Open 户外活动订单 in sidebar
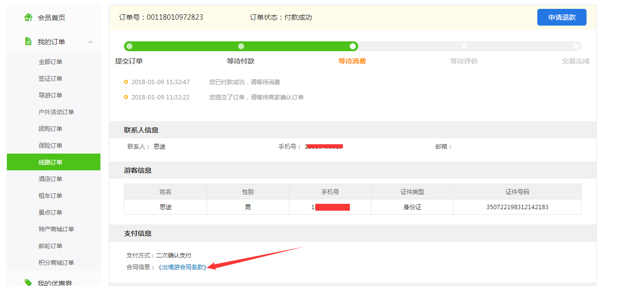This screenshot has width=619, height=286. pos(57,112)
